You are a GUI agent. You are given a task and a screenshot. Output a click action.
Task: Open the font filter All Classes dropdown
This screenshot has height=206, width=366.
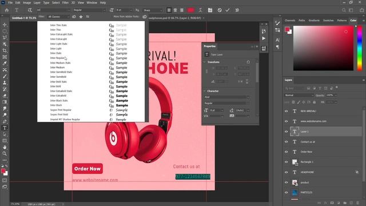[x=58, y=17]
